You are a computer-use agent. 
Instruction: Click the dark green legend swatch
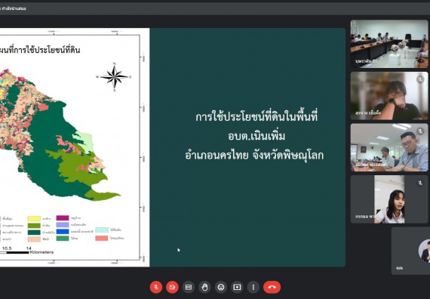pos(34,233)
